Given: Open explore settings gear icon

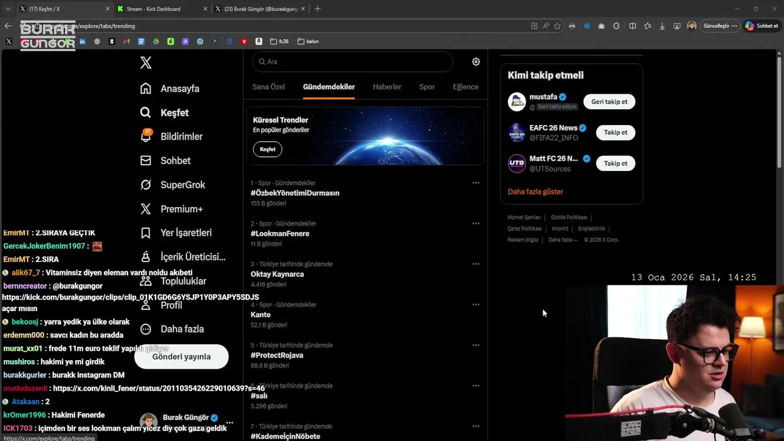Looking at the screenshot, I should point(476,62).
